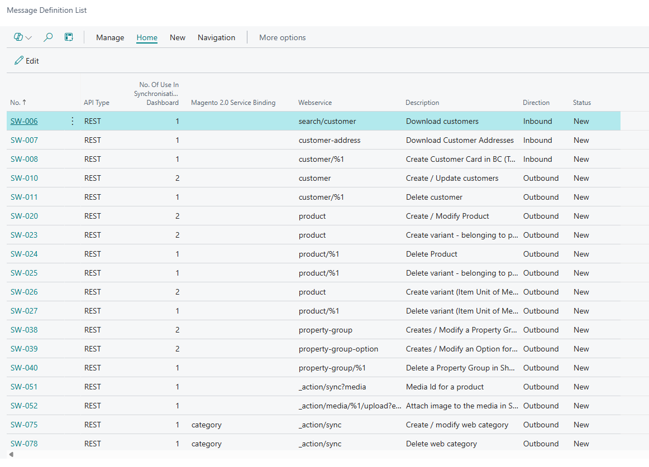
Task: Open the analysis mode icon in toolbar
Action: (x=69, y=37)
